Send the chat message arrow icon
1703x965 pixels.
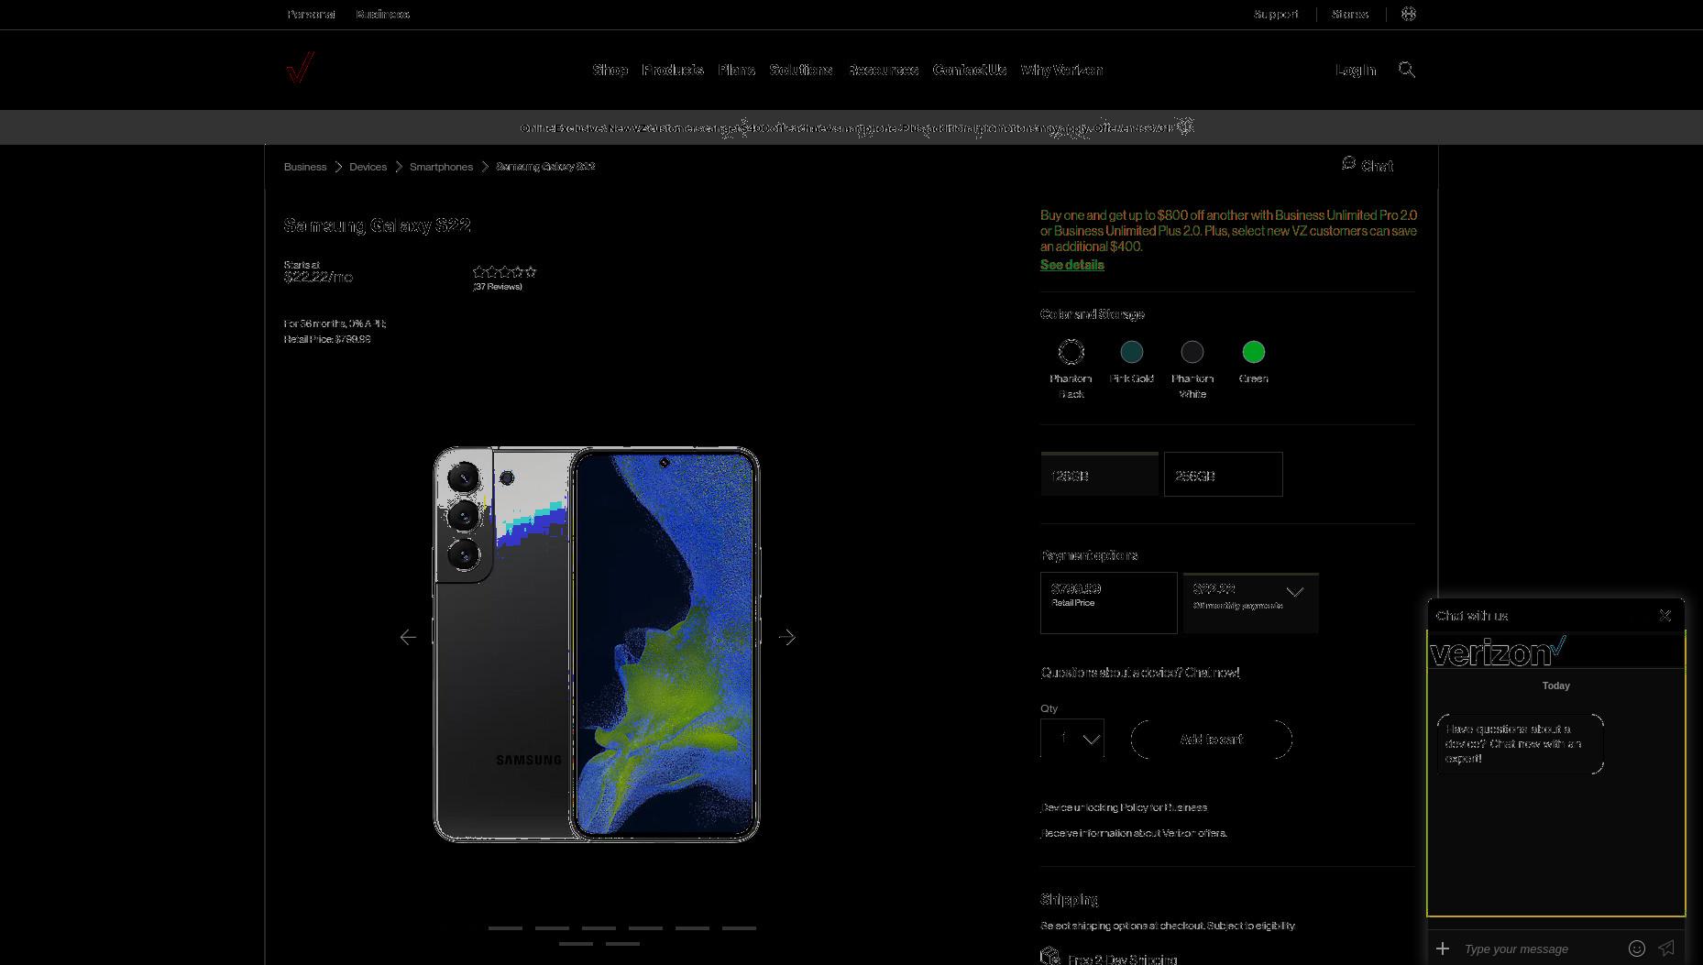click(1666, 949)
